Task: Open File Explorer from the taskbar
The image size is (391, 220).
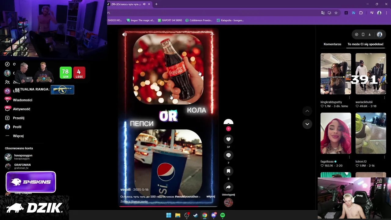Action: tap(177, 215)
